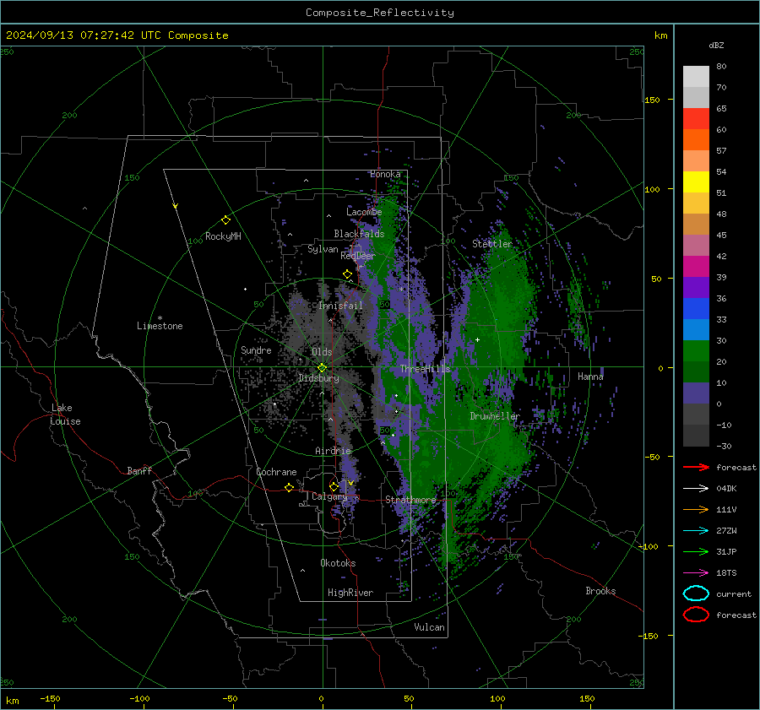
Task: Click the Strathmore city label
Action: [x=410, y=500]
